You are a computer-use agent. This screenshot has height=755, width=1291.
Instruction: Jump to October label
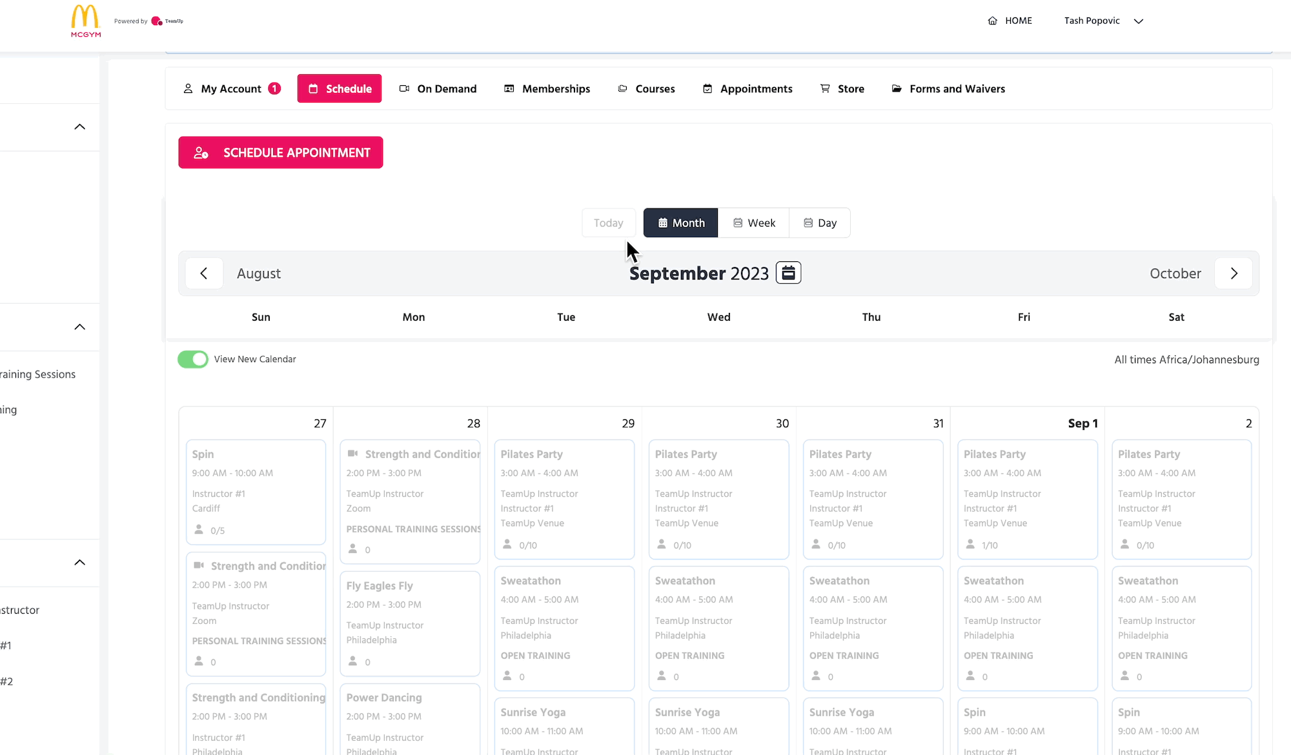[1175, 274]
